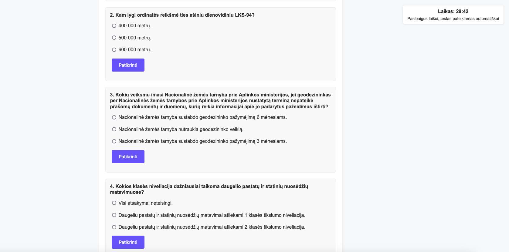509x252 pixels.
Task: Click the Laikas countdown timer
Action: [453, 12]
